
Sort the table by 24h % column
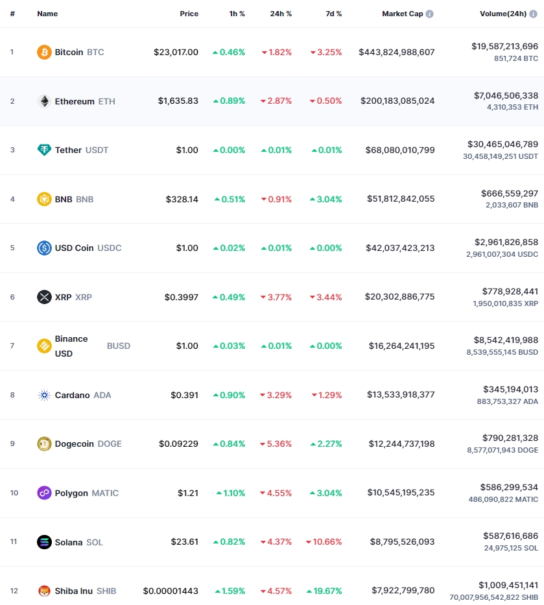[x=281, y=14]
